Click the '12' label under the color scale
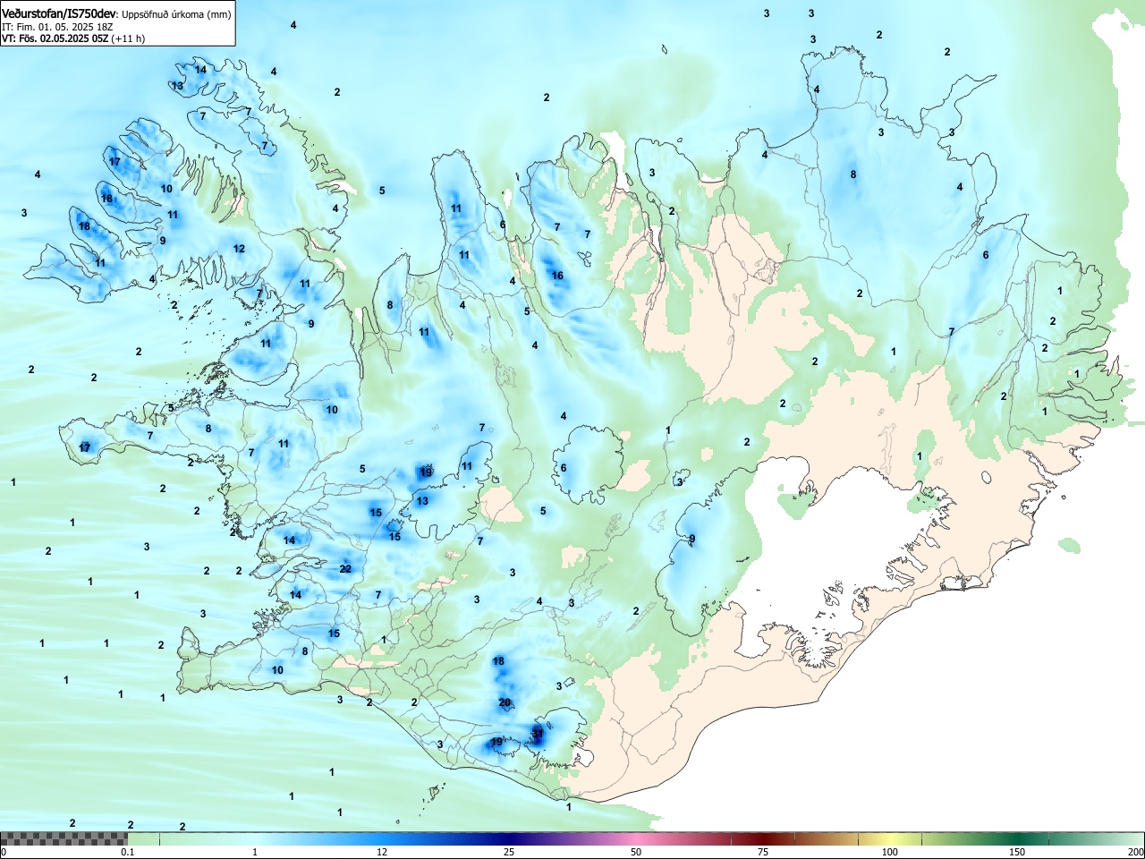This screenshot has width=1145, height=859. (x=382, y=852)
